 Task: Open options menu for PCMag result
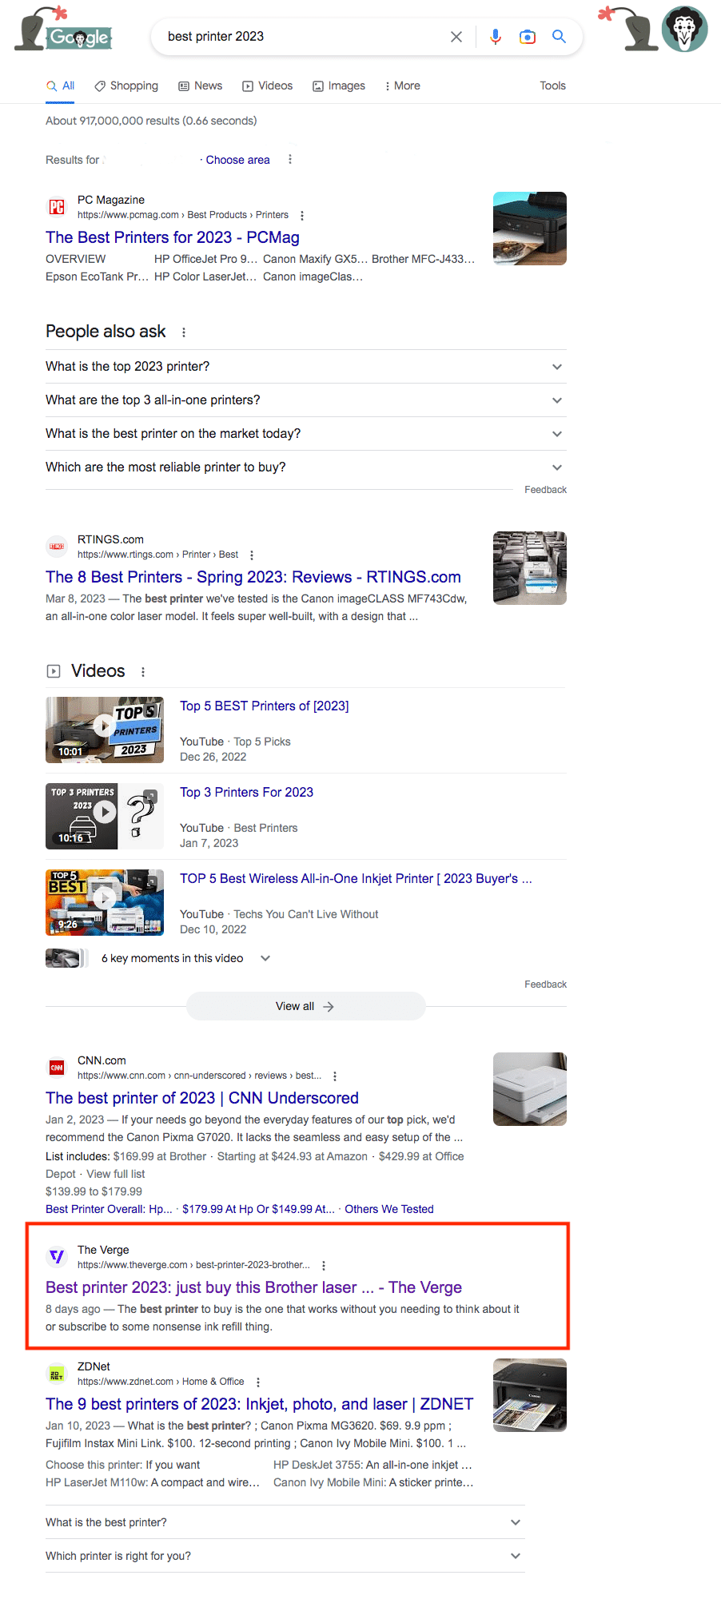tap(302, 216)
